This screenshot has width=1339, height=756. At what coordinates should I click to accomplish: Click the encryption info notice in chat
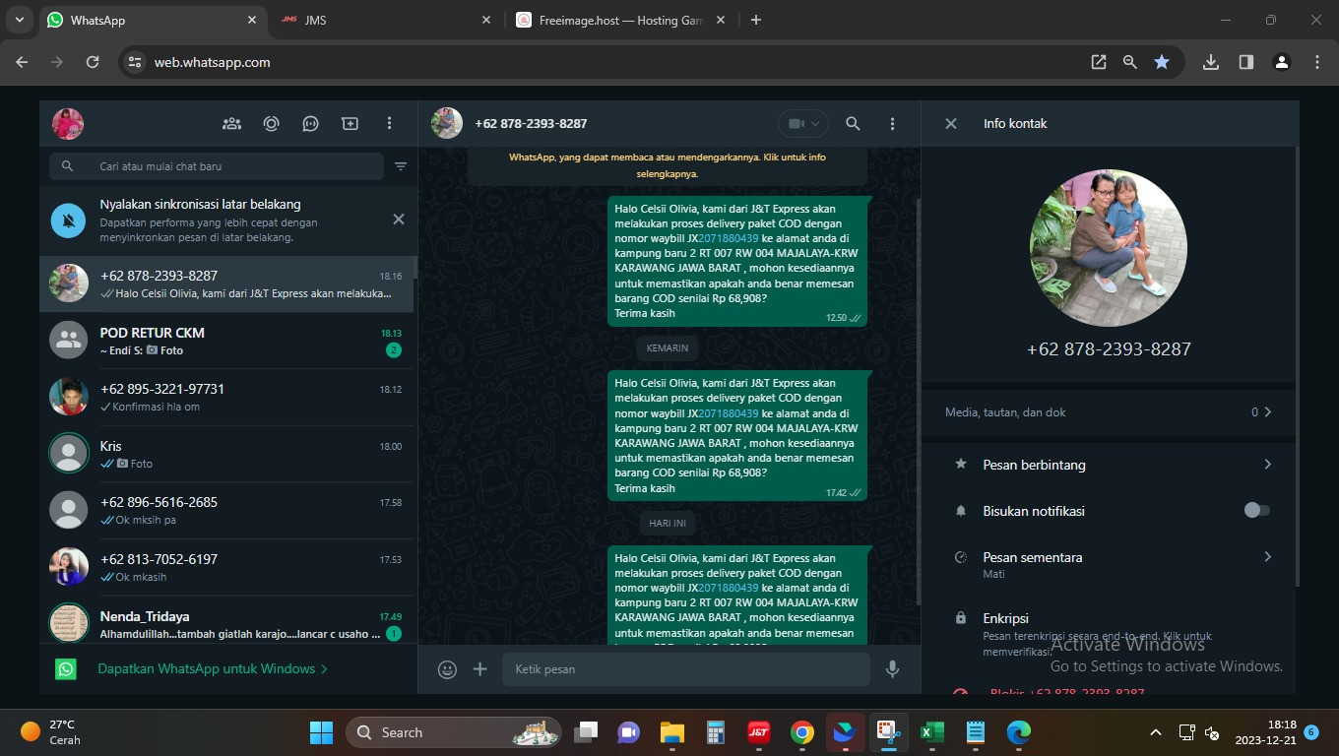(x=668, y=165)
